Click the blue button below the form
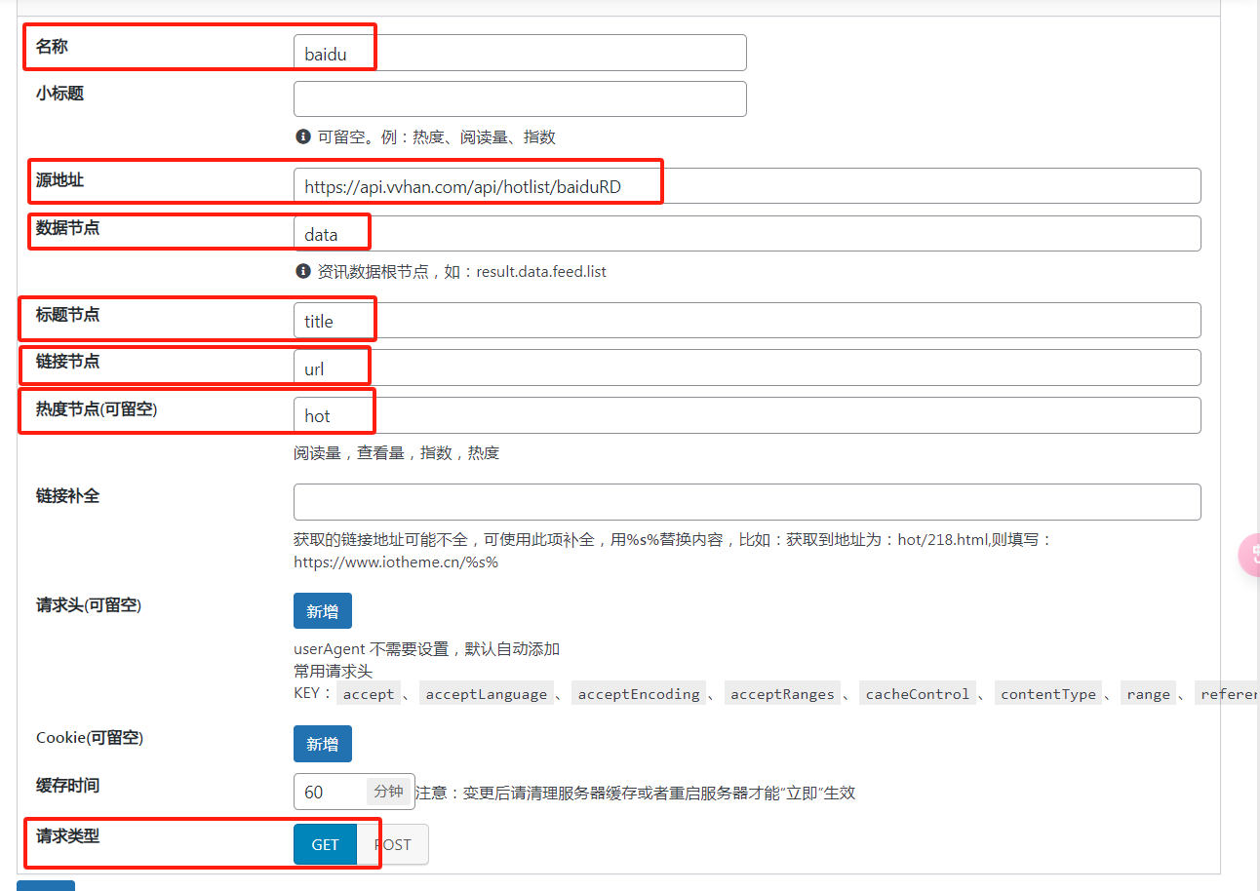The height and width of the screenshot is (891, 1260). [45, 885]
